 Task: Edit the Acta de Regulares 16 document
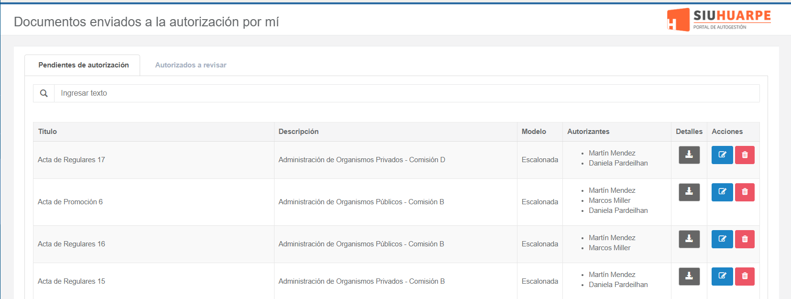(722, 239)
